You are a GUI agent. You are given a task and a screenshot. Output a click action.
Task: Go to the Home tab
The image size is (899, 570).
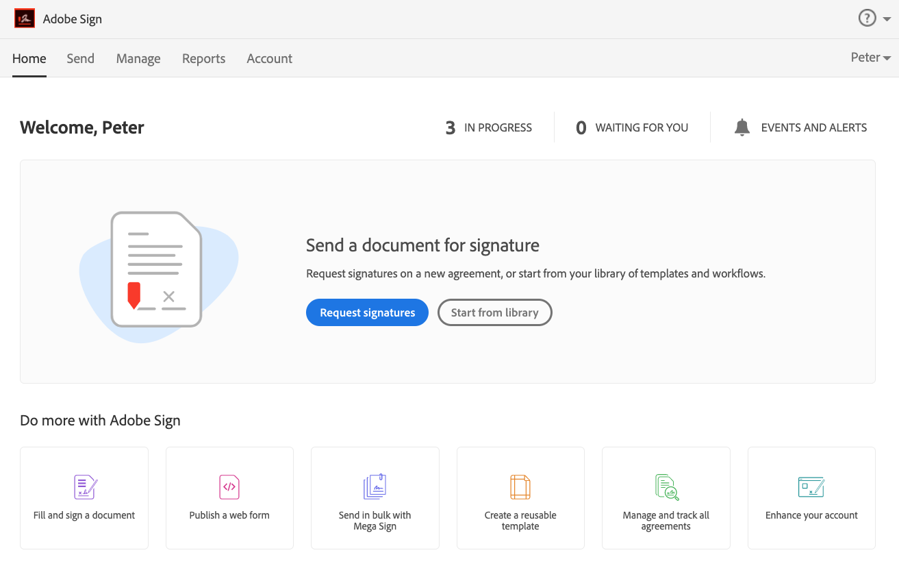[29, 59]
